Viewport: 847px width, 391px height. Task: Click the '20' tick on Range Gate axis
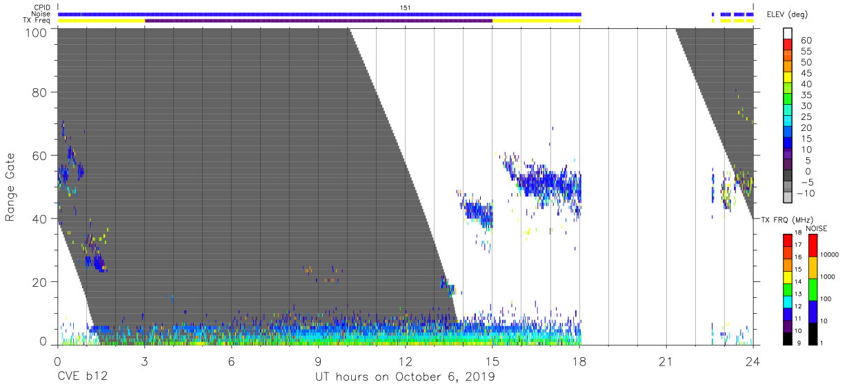[x=39, y=281]
